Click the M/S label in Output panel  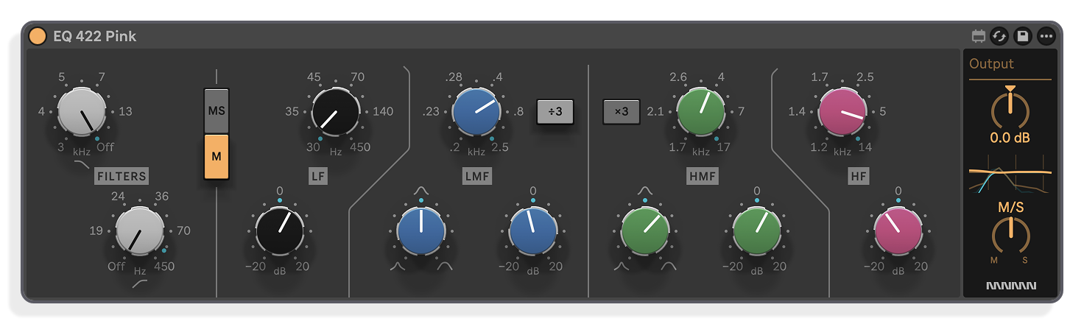click(1010, 208)
